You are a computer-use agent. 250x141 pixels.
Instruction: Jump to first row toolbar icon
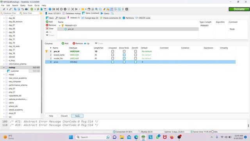(54, 9)
